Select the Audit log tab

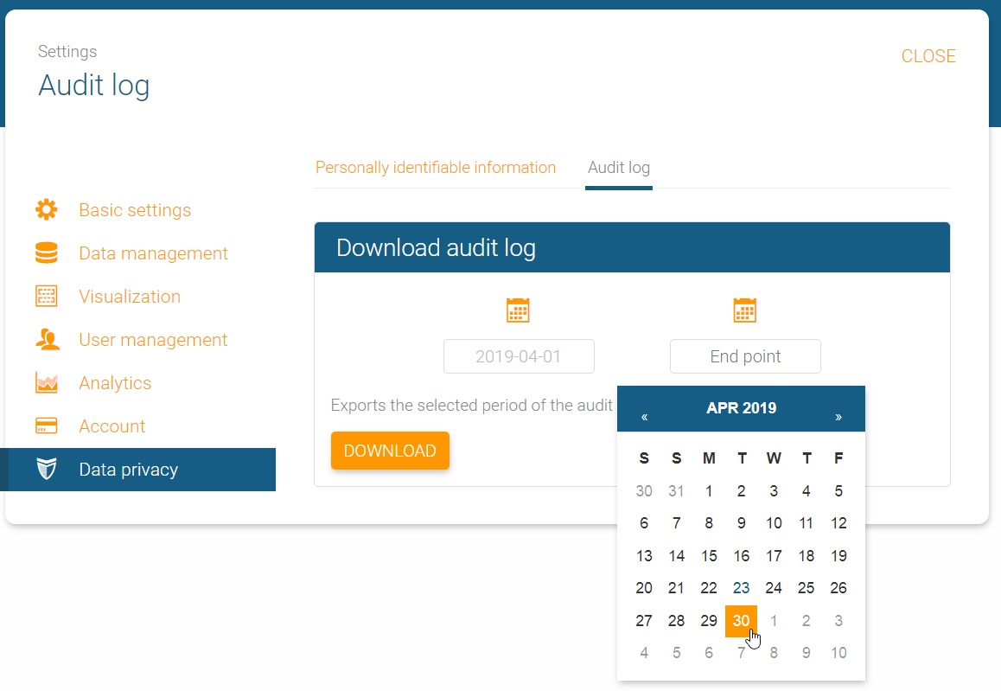pos(619,167)
